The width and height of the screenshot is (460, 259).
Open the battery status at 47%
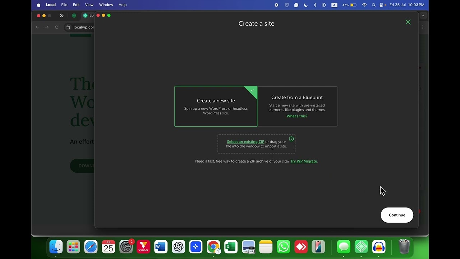tap(349, 5)
